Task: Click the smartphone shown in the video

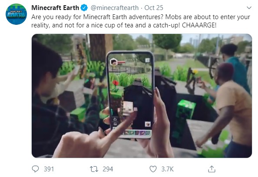Action: click(130, 95)
